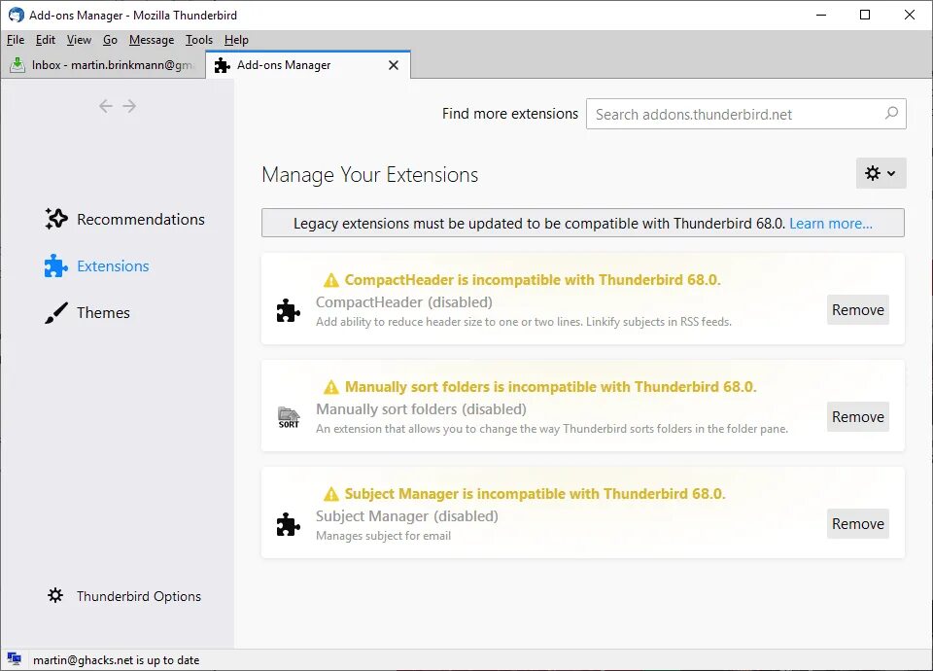
Task: Minimize the Thunderbird window
Action: coord(821,15)
